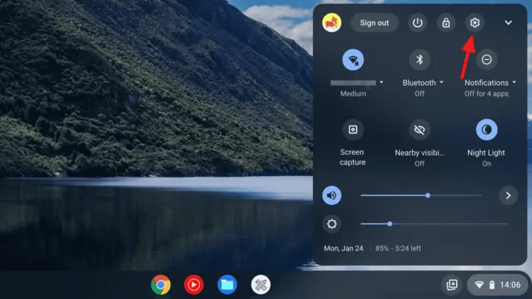Collapse the quick settings panel chevron

(508, 23)
